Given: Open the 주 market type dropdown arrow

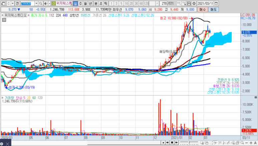Looking at the screenshot, I should pos(13,3).
